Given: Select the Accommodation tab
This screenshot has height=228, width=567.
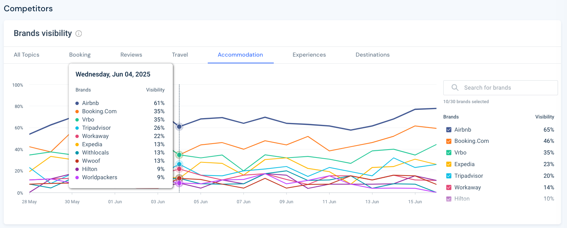Looking at the screenshot, I should pos(240,55).
